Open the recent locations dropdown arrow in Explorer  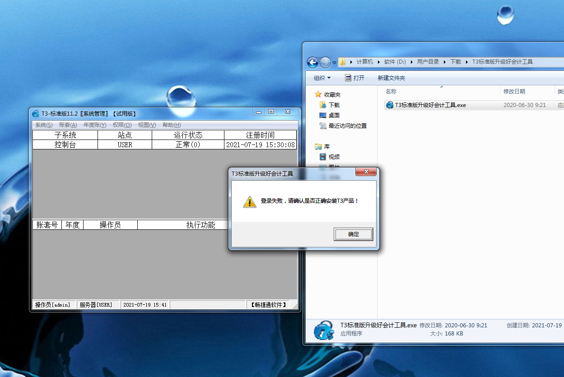click(334, 62)
